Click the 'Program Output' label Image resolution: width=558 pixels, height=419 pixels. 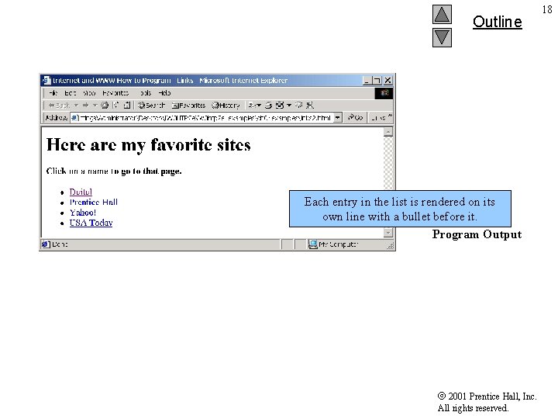point(477,234)
